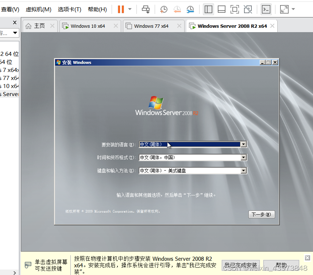Open the Snapshot Manager wrench-clock icon

tap(190, 9)
